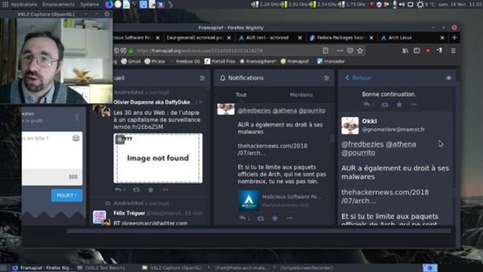
Task: Open the emoji picker in the compose box
Action: click(x=76, y=138)
